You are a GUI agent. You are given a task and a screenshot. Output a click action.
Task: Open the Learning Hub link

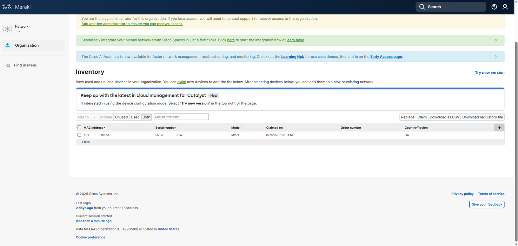click(293, 57)
